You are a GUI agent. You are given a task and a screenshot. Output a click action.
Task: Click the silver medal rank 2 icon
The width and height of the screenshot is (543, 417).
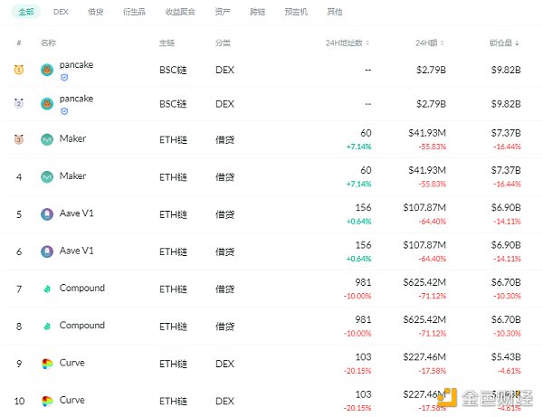point(19,103)
